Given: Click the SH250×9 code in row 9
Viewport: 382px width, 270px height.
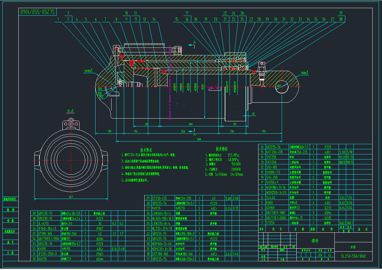Looking at the screenshot, I should click(272, 182).
